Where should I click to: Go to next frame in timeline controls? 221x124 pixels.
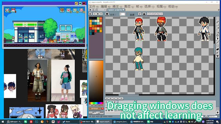click(118, 99)
